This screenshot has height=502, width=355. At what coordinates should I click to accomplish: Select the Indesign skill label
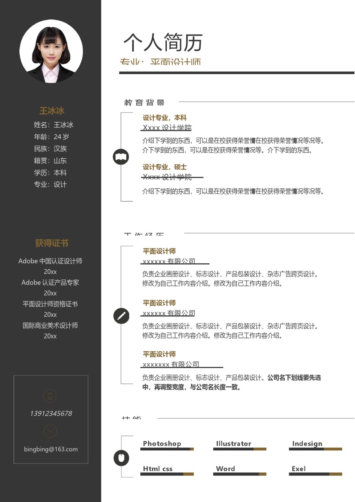tap(307, 444)
